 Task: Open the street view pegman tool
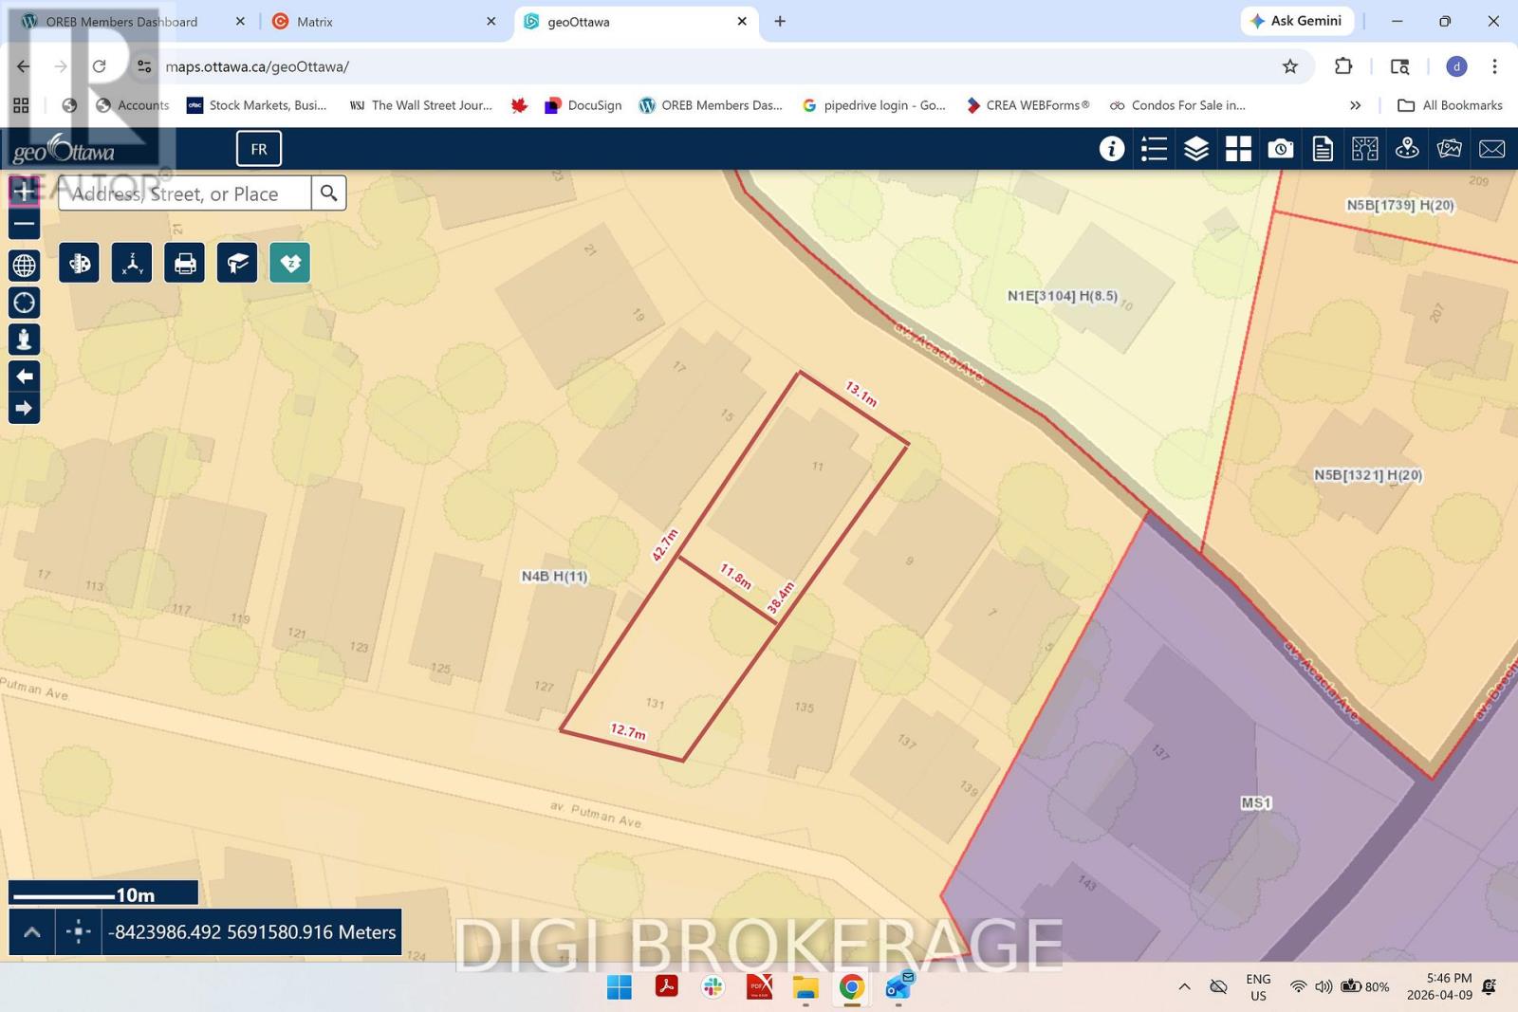(x=25, y=339)
